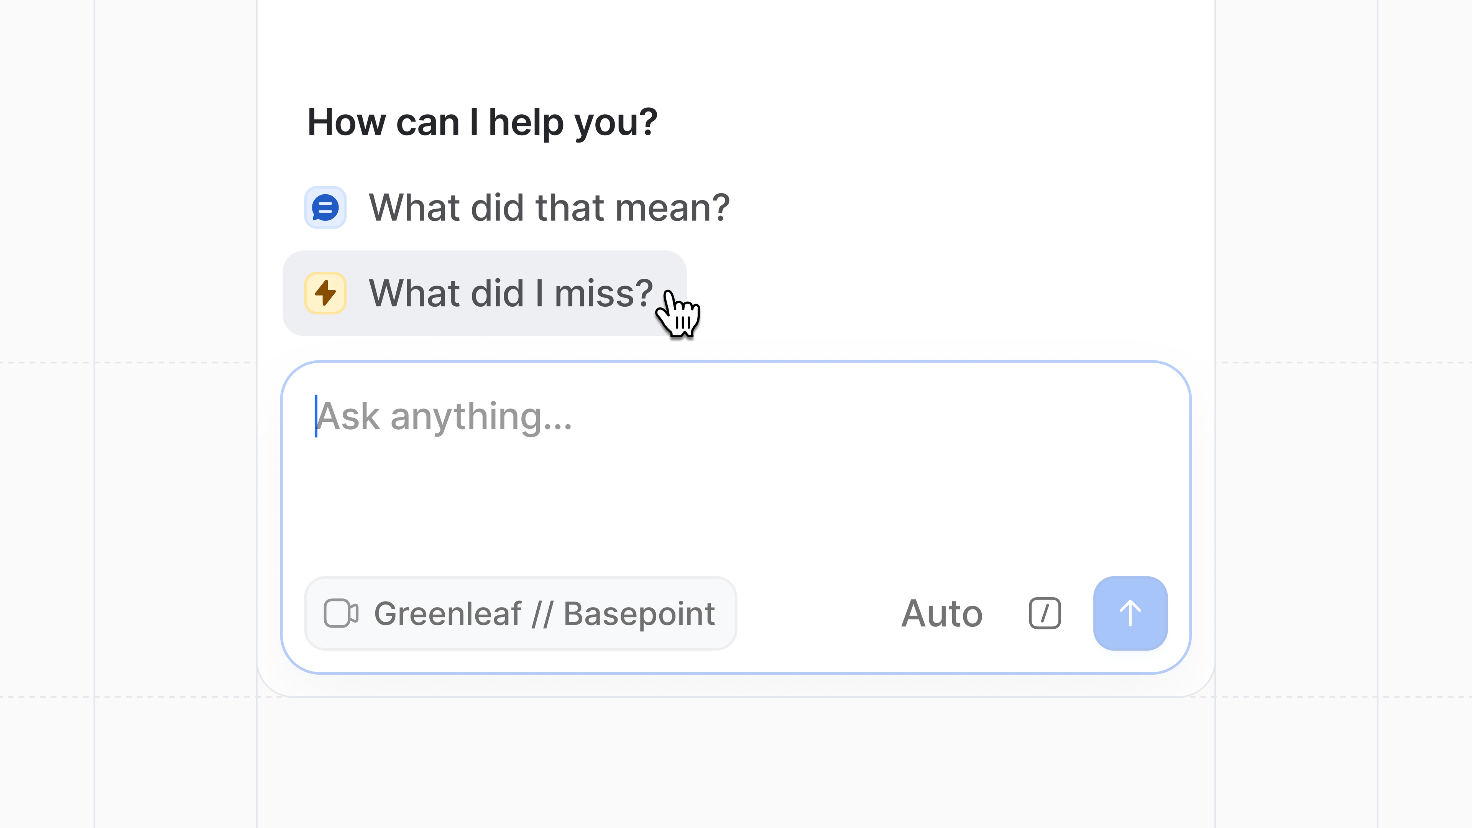Open the Greenleaf // Basepoint meeting selector
The image size is (1472, 828).
(520, 614)
